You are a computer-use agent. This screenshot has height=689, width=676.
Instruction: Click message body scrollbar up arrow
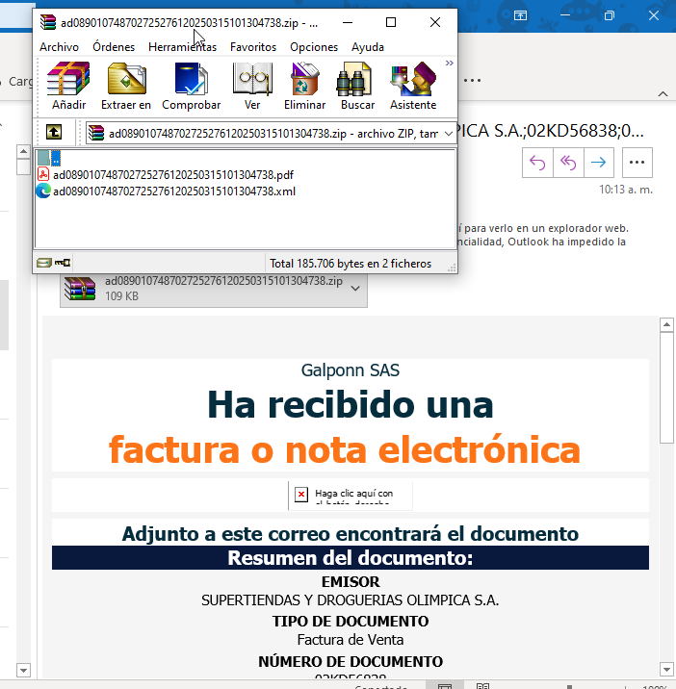pyautogui.click(x=666, y=324)
